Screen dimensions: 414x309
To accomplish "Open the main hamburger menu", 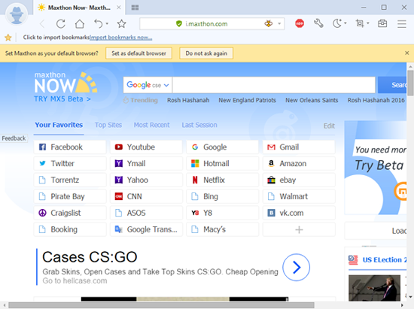I will (402, 24).
